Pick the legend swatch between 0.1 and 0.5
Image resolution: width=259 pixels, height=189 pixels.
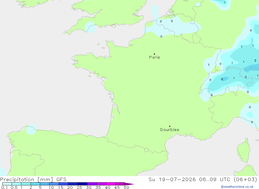click(x=7, y=184)
